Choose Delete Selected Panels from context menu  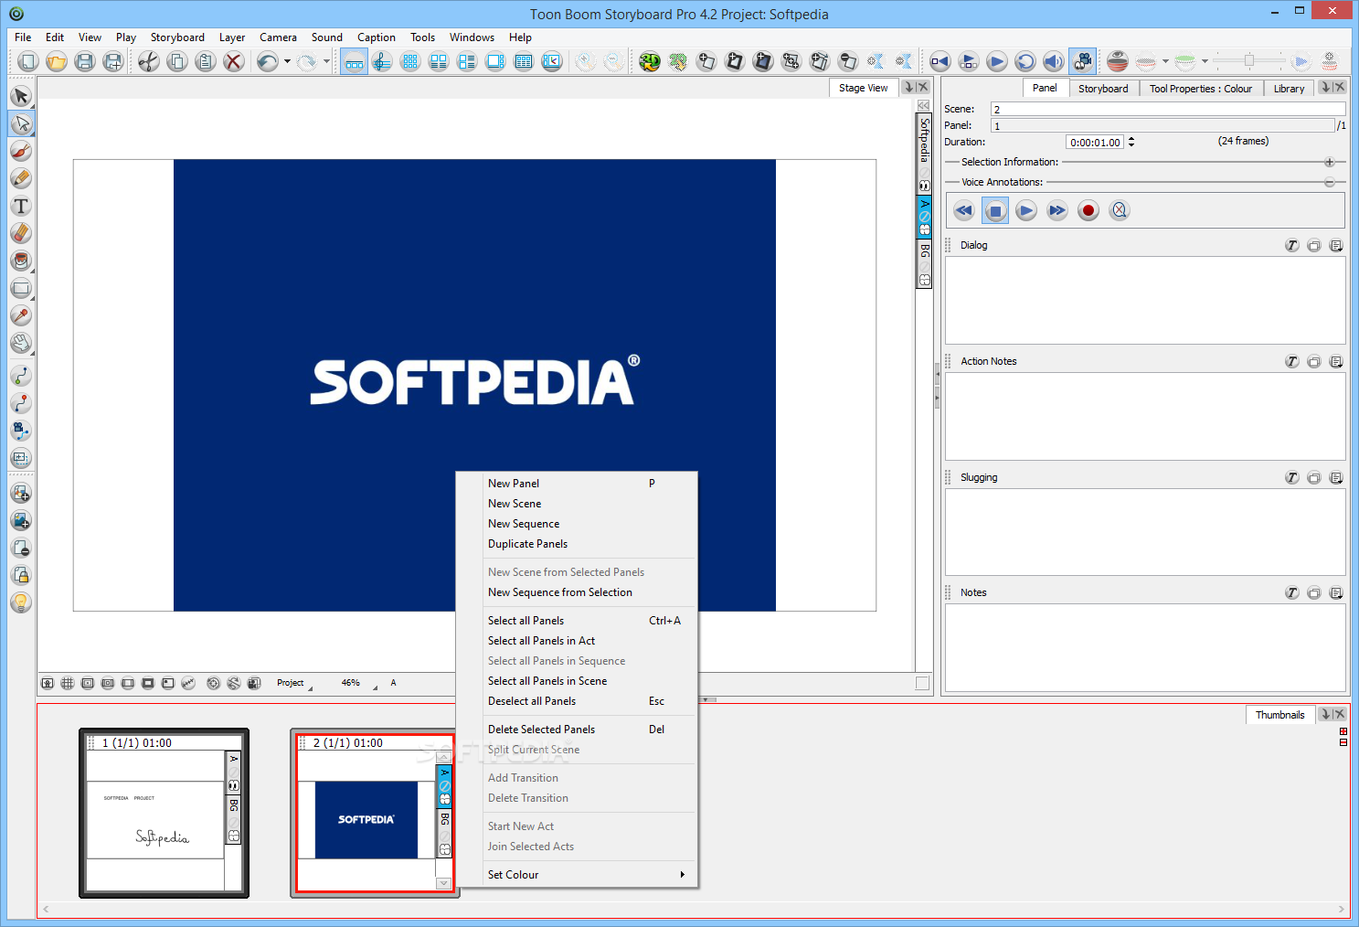pos(577,730)
